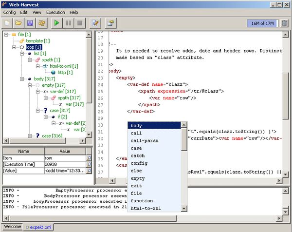Image resolution: width=292 pixels, height=232 pixels.
Task: Click the file folder node icon
Action: 14,35
